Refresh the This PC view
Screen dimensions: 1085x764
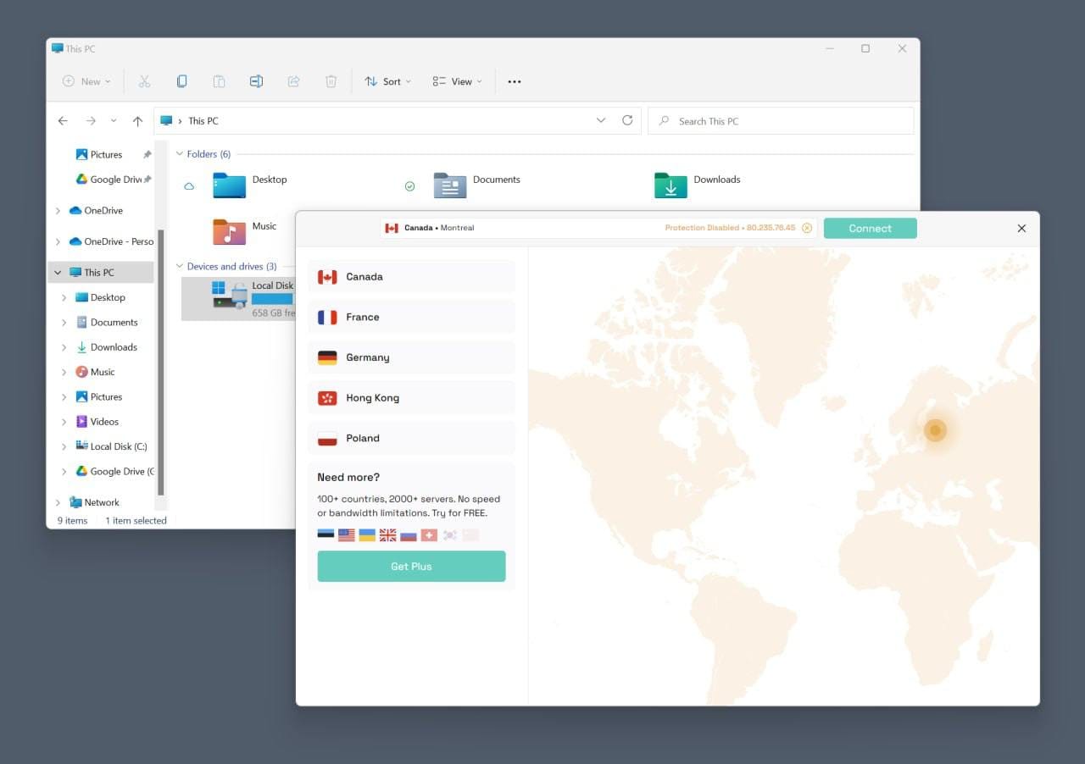pos(627,120)
